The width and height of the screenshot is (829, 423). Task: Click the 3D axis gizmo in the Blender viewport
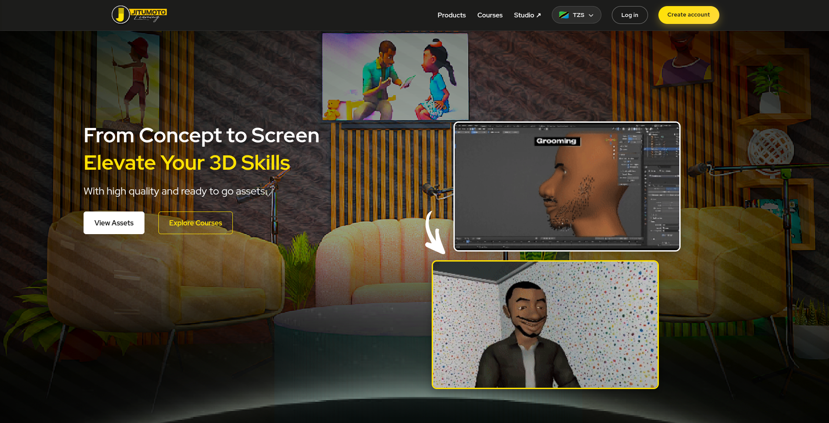(x=610, y=140)
